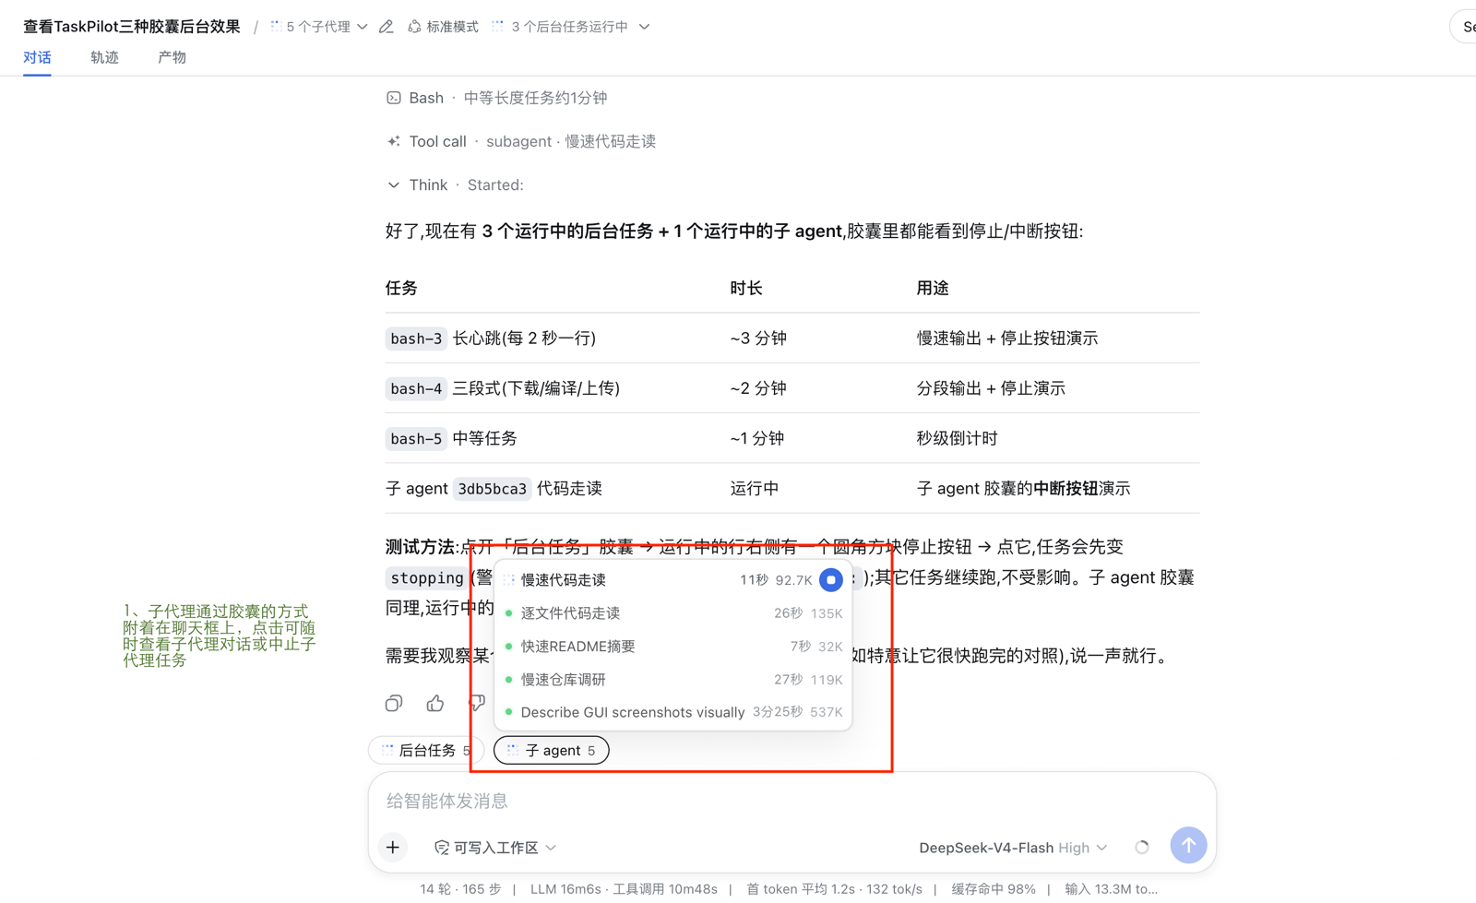Open Describe GUI screenshots visually row
The height and width of the screenshot is (903, 1476).
coord(673,712)
